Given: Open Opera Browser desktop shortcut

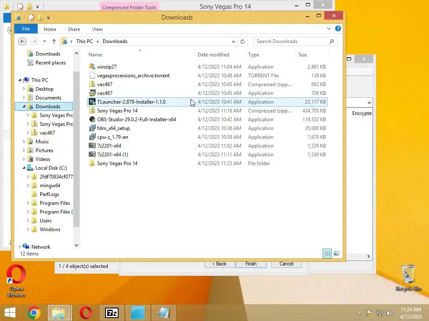Looking at the screenshot, I should coord(16,281).
